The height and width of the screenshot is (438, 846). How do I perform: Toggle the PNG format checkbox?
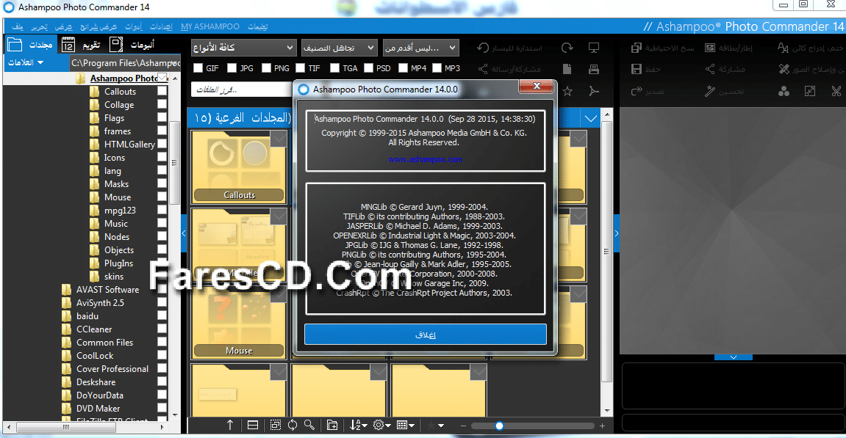click(266, 68)
